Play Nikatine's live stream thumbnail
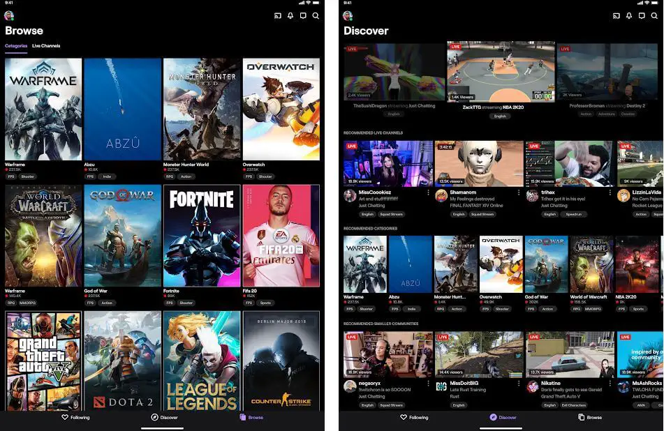 click(570, 354)
